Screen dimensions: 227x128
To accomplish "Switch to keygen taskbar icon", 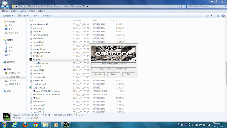I will coord(66,125).
